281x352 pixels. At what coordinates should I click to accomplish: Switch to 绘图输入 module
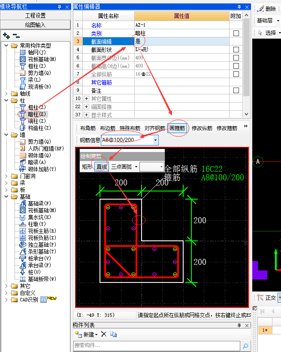36,25
